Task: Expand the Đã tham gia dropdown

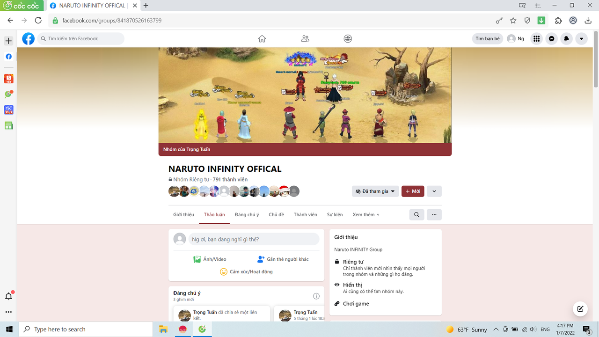Action: point(375,191)
